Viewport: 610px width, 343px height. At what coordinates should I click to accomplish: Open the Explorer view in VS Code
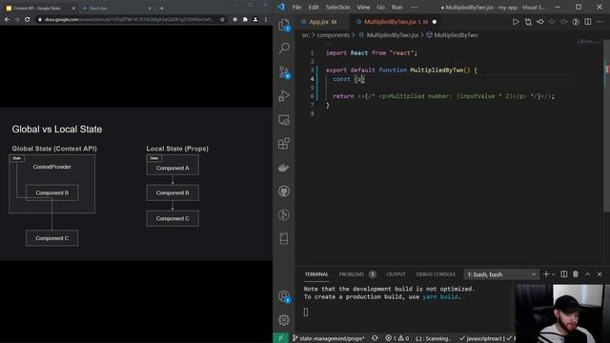[x=284, y=25]
